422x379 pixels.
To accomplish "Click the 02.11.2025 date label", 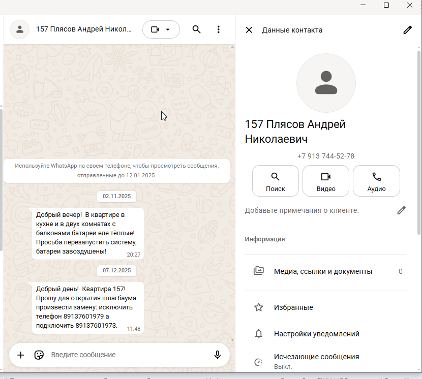I will 116,197.
